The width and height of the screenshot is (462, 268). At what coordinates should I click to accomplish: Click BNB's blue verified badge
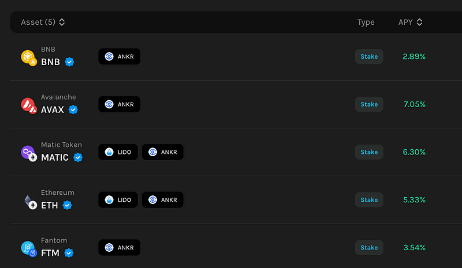(x=69, y=62)
